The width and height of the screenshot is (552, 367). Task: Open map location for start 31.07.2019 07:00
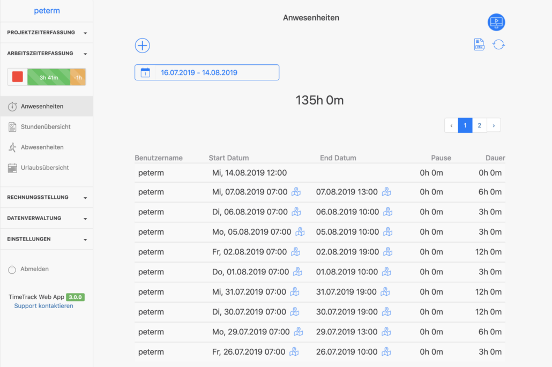click(x=295, y=292)
